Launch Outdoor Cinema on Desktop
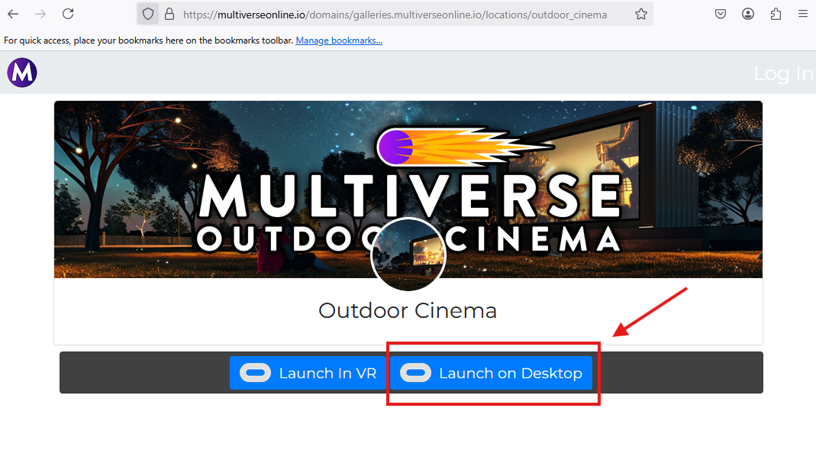This screenshot has width=816, height=473. click(492, 372)
